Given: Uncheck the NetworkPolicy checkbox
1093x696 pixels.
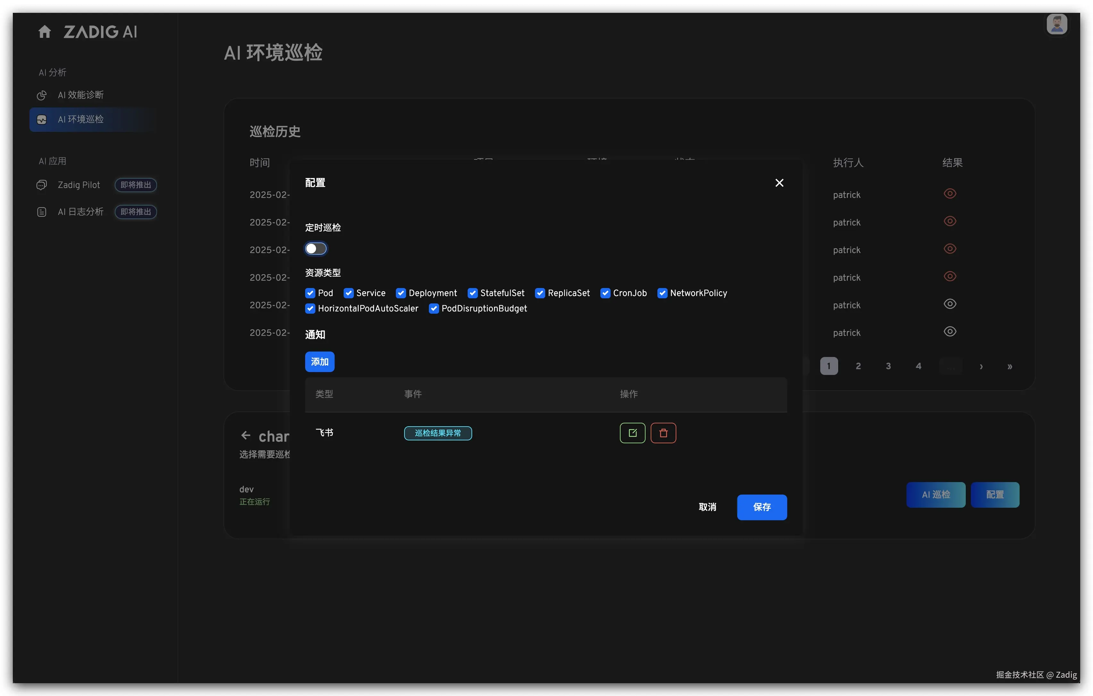Looking at the screenshot, I should [x=662, y=293].
